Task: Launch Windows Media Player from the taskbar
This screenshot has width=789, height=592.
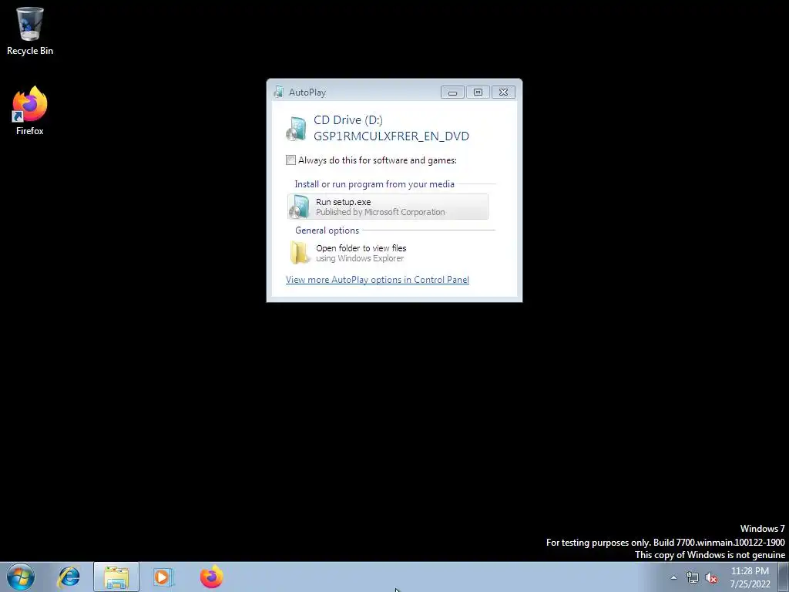Action: [163, 577]
